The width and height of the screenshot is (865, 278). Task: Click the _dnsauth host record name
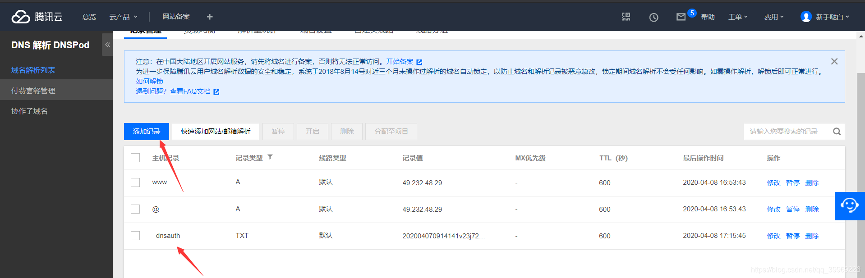pos(166,236)
